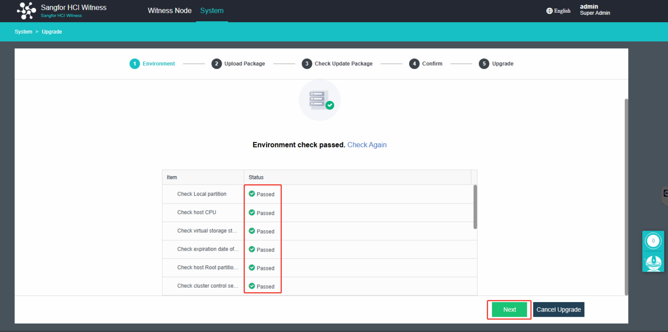Select the Check virtual storage st... row
The width and height of the screenshot is (668, 332).
[x=318, y=231]
